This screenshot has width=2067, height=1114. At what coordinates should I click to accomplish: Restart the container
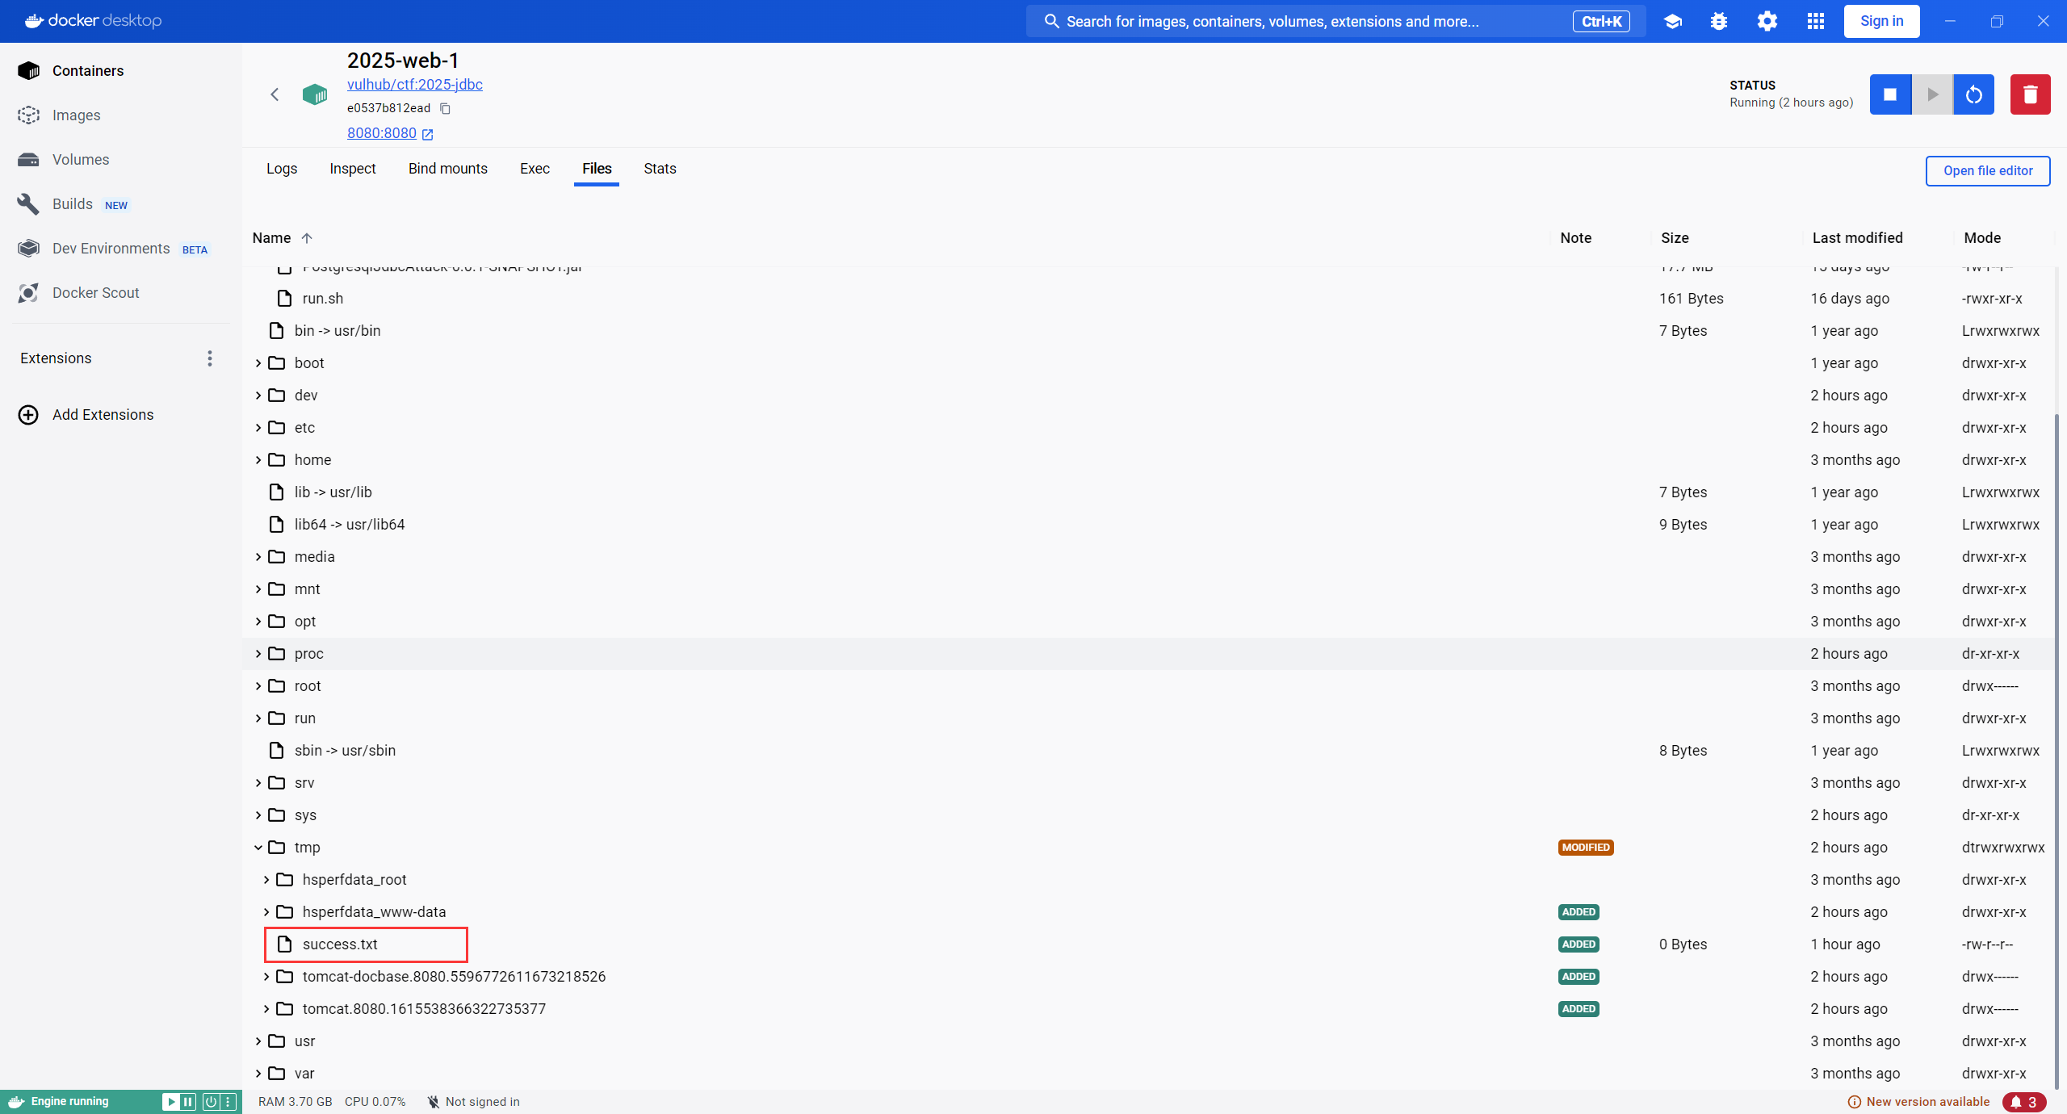[x=1974, y=94]
